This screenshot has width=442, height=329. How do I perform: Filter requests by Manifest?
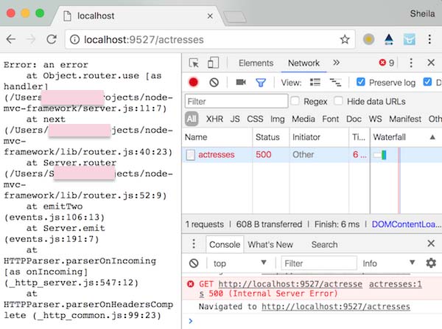click(x=405, y=119)
